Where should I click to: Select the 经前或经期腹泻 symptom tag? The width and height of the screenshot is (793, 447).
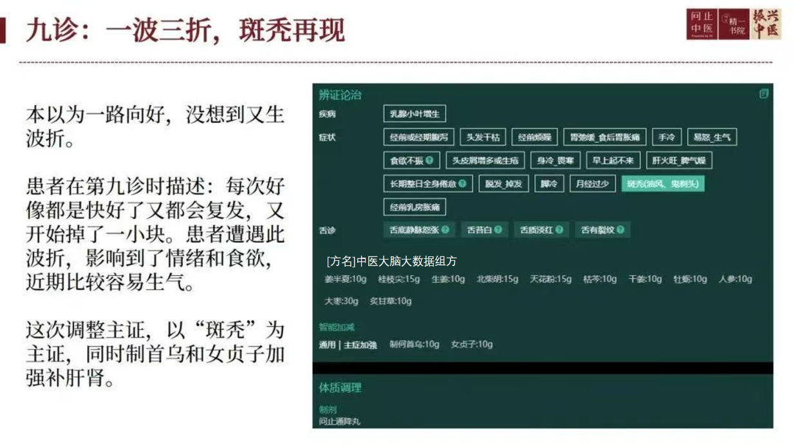(x=419, y=137)
